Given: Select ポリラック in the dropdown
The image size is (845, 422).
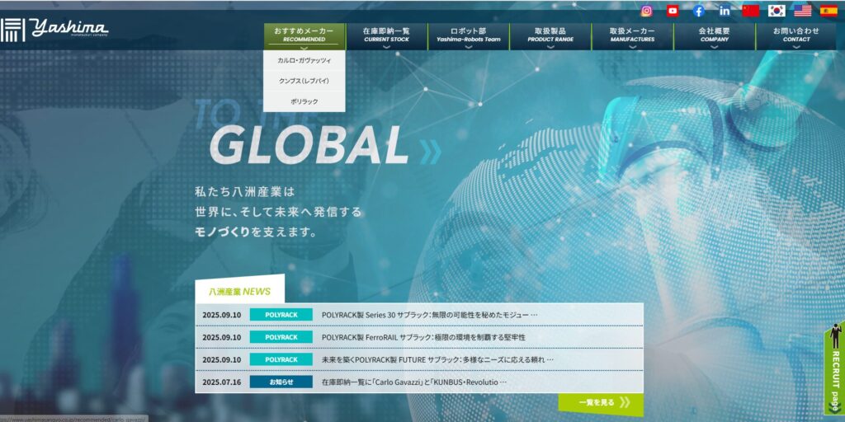Looking at the screenshot, I should [304, 101].
